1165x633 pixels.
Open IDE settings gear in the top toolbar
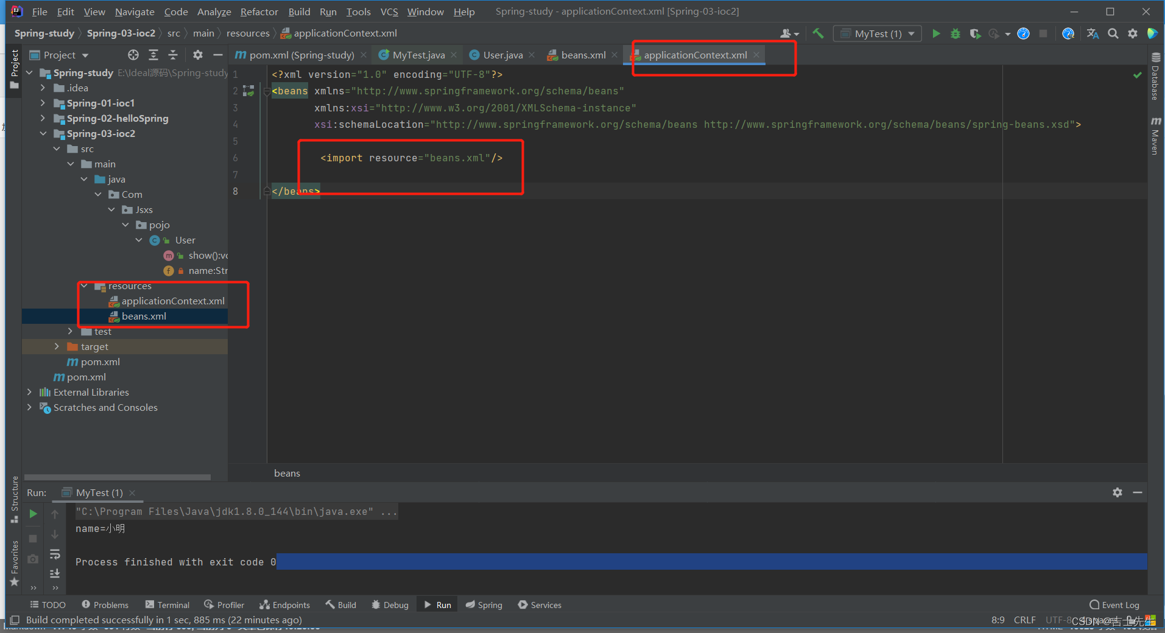tap(1133, 33)
